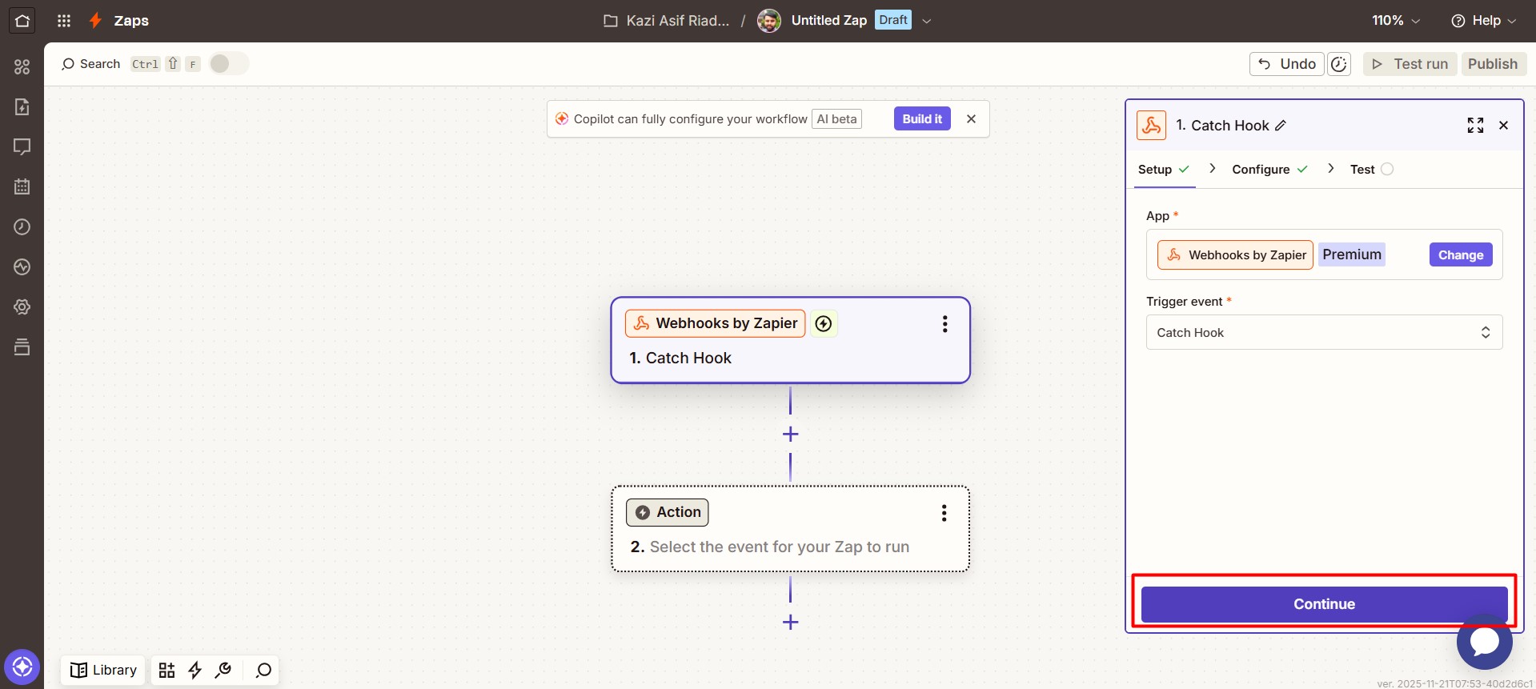Click the home icon in top bar
Screen dimensions: 1536x689
[x=22, y=21]
